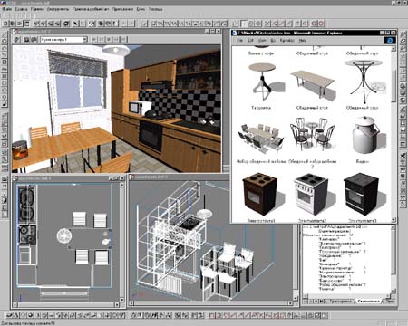Open the File menu in main menu bar
The height and width of the screenshot is (326, 408).
[x=6, y=9]
